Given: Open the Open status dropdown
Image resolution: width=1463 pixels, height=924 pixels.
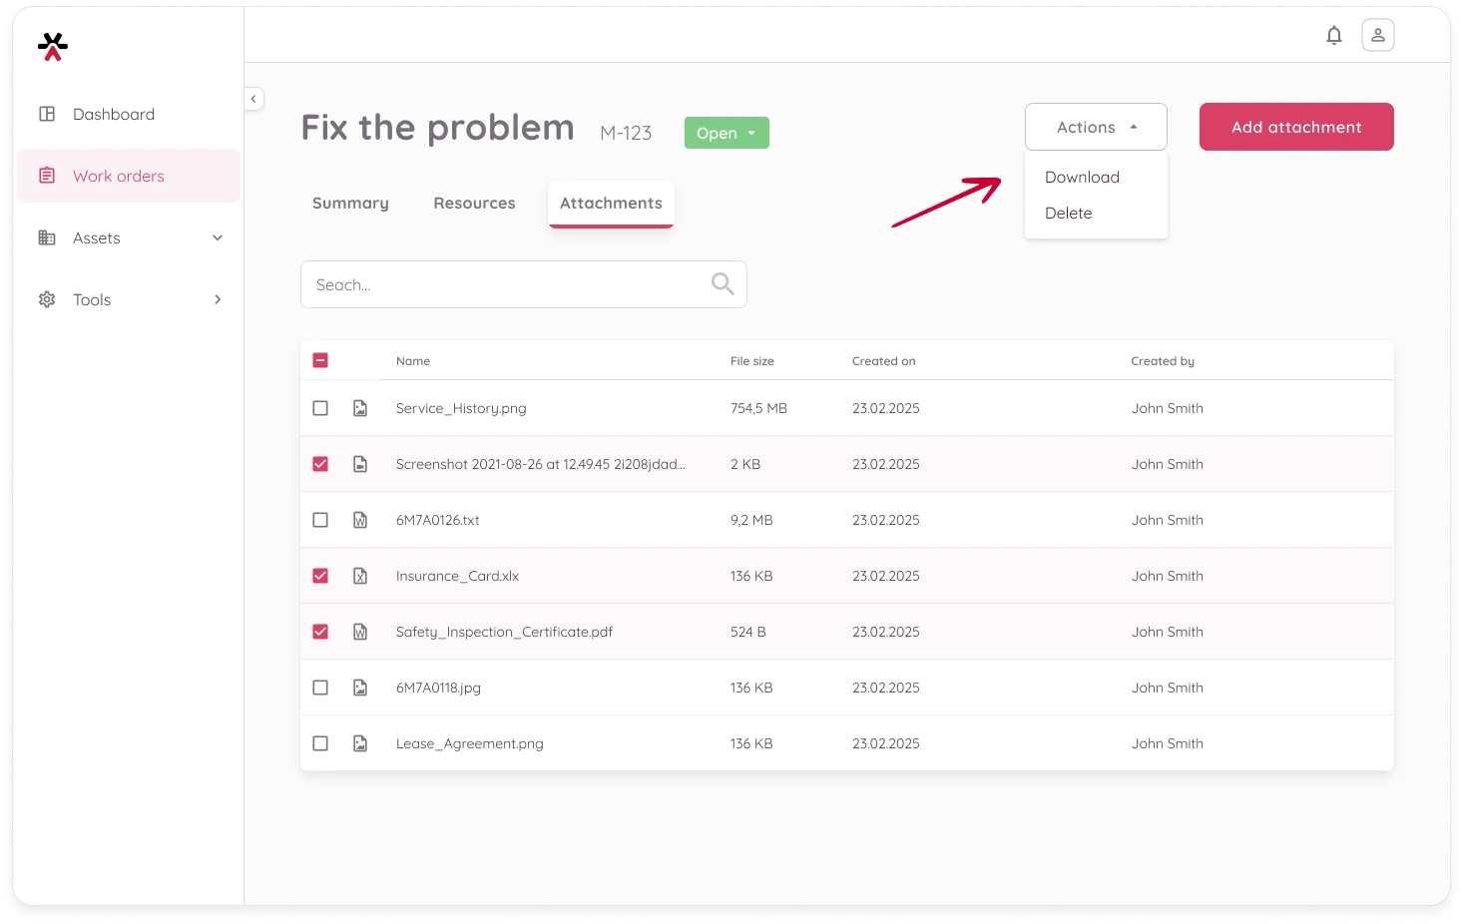Looking at the screenshot, I should point(727,133).
